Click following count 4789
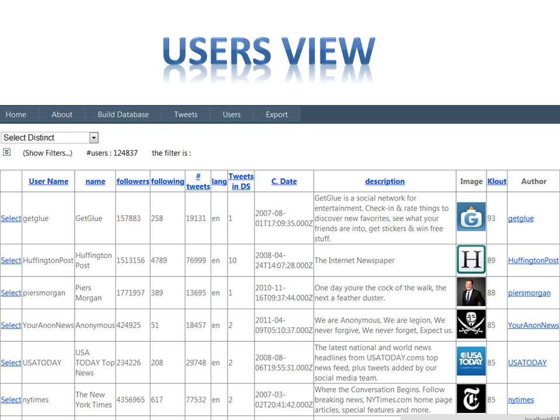The width and height of the screenshot is (560, 420). coord(159,260)
